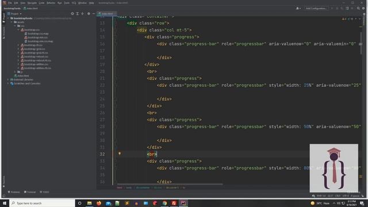This screenshot has width=368, height=207.
Task: Open the File menu
Action: (x=10, y=3)
